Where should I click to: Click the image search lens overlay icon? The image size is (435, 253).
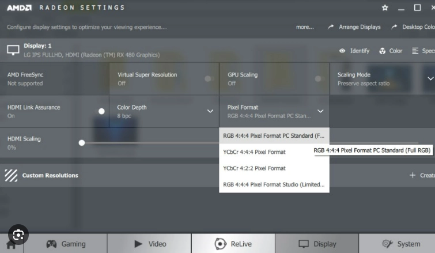[x=18, y=235]
